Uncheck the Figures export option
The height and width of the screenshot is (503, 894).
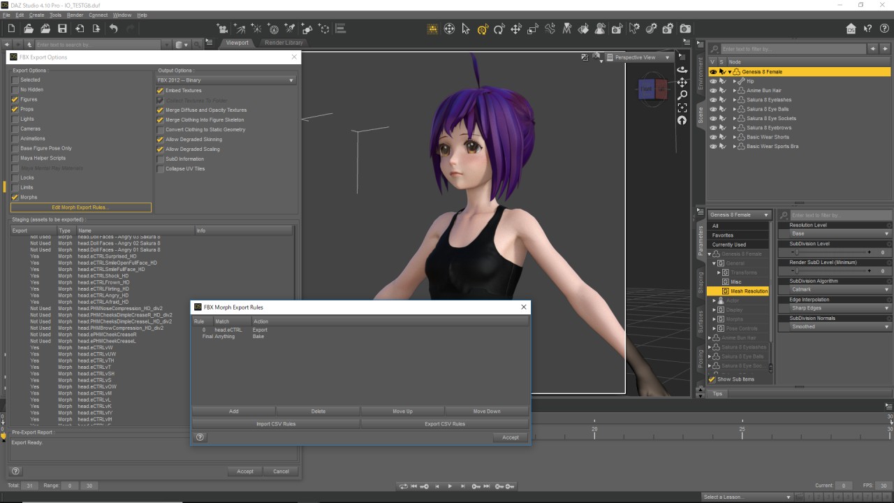[x=15, y=99]
